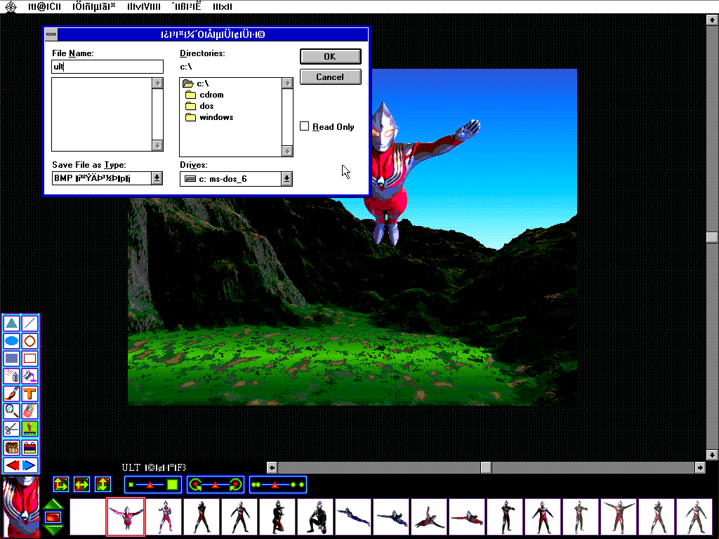Open the Save File as Type dropdown
Screen dimensions: 719x539
coord(157,178)
